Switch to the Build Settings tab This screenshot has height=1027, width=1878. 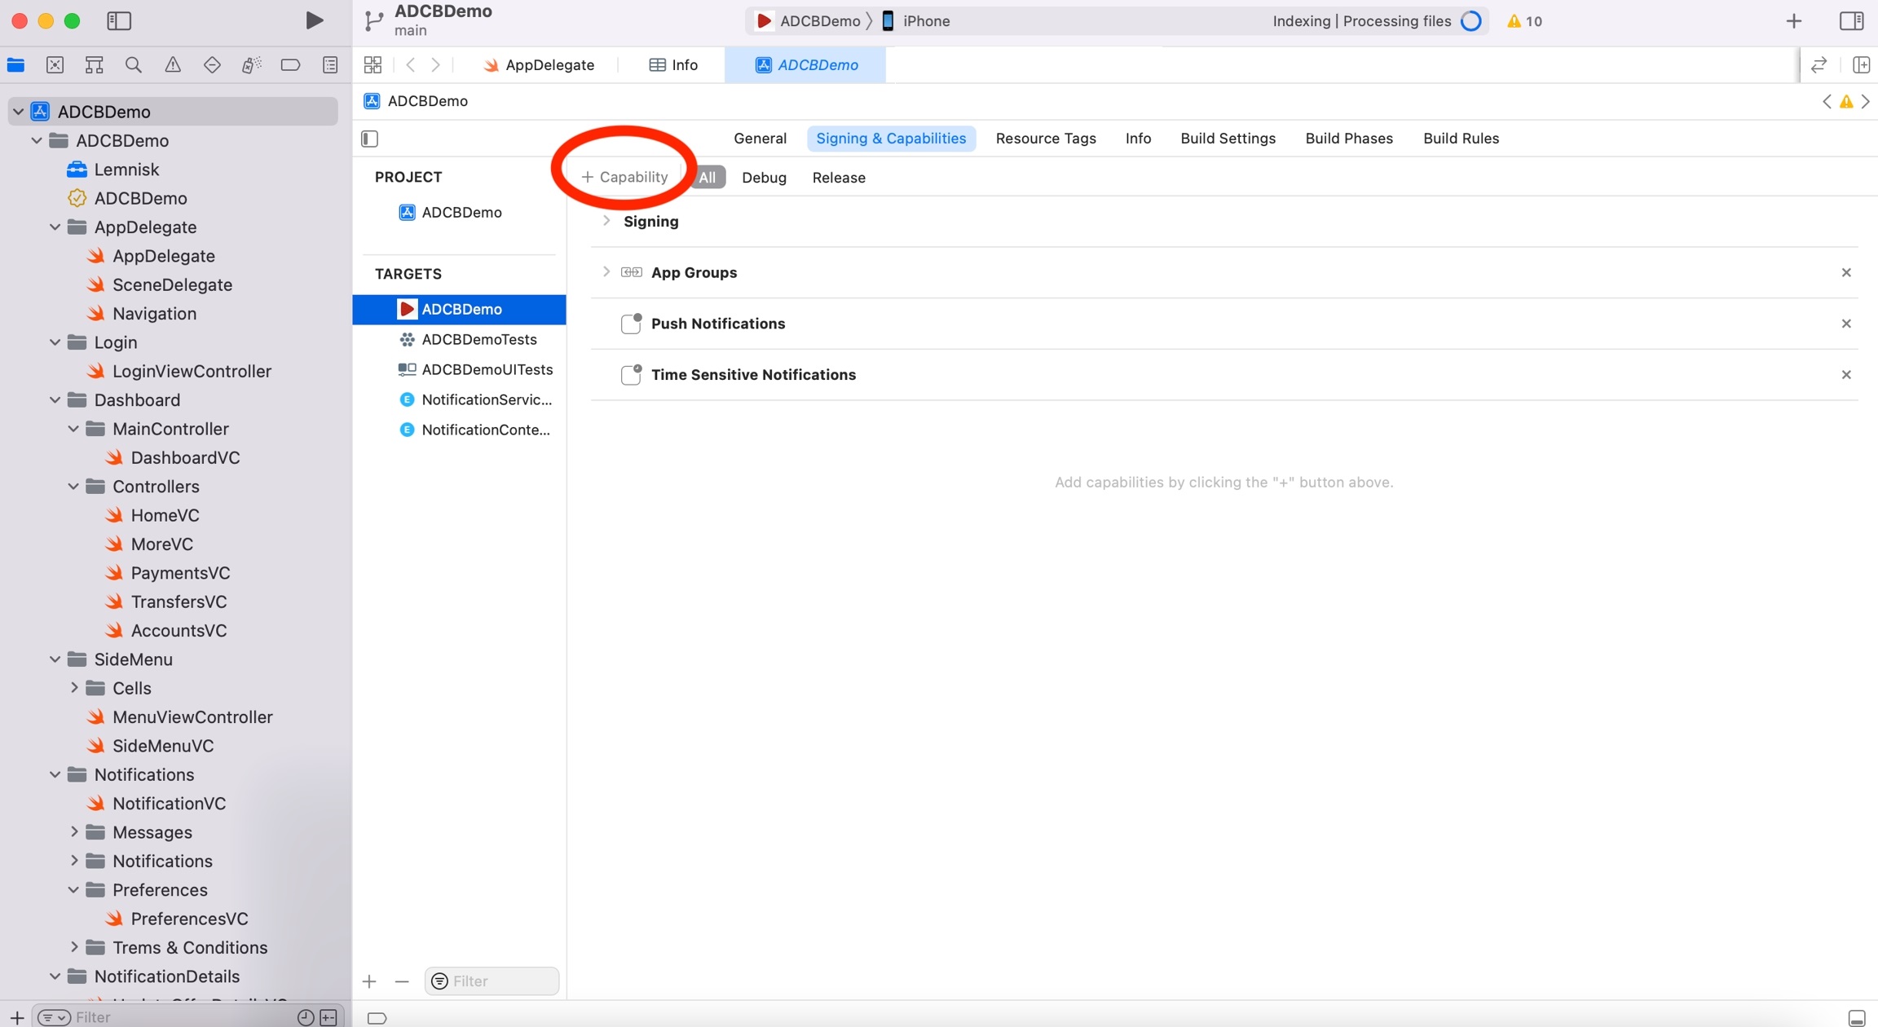point(1228,139)
